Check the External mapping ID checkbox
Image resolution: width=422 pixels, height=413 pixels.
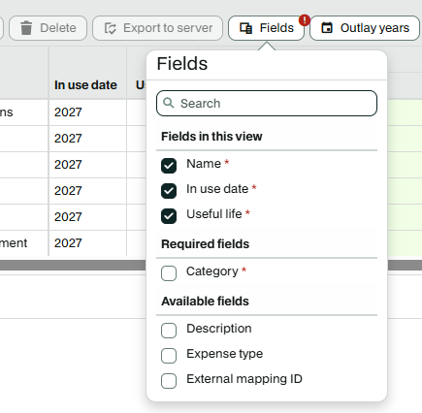(169, 381)
